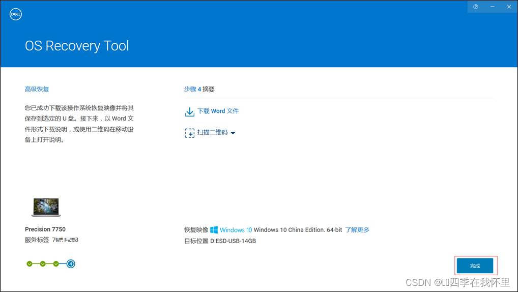Open the 了解更多 link
The width and height of the screenshot is (518, 292).
point(357,230)
